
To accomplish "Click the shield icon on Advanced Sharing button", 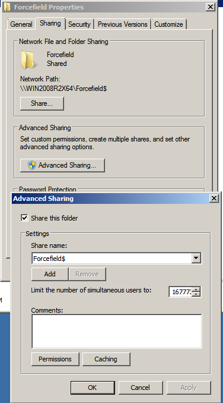I will coord(32,165).
